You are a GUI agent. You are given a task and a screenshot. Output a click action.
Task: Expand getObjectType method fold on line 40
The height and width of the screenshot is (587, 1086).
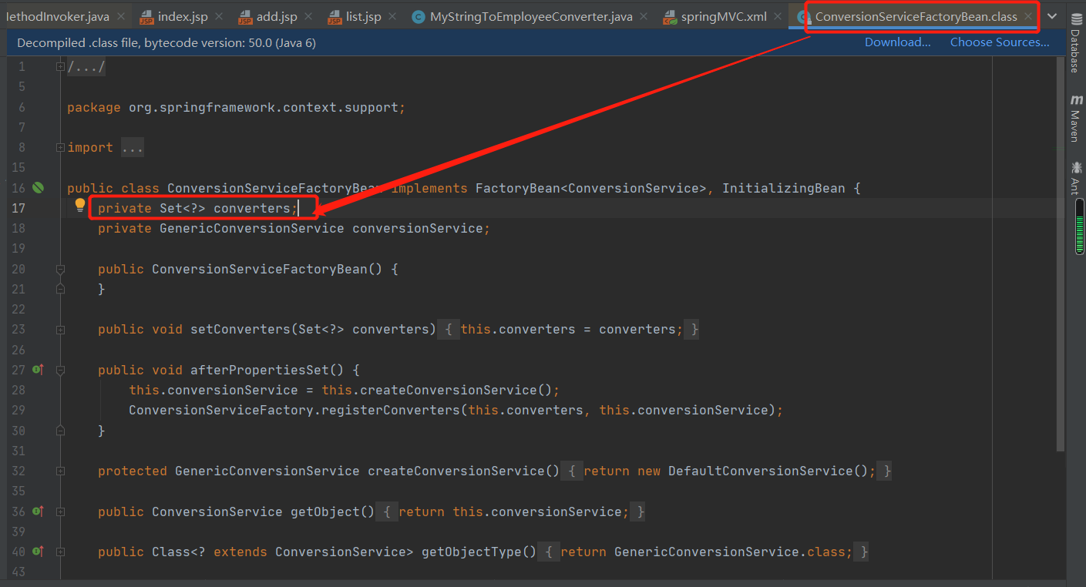[60, 552]
